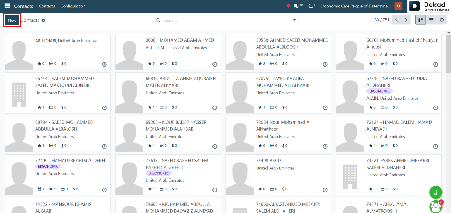
Task: Open the apps grid menu icon
Action: point(7,6)
